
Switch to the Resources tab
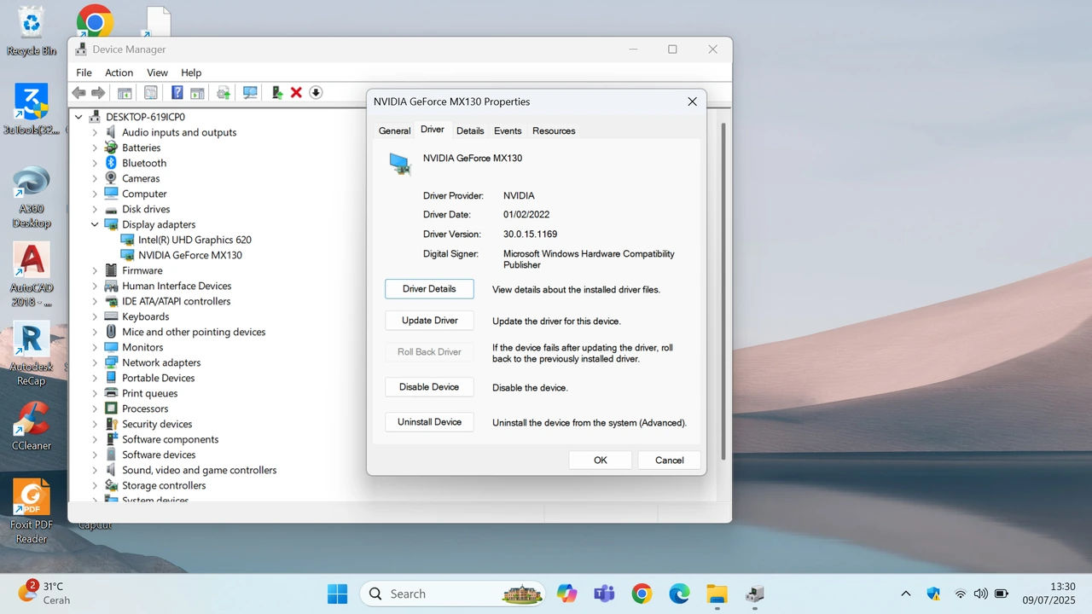554,130
